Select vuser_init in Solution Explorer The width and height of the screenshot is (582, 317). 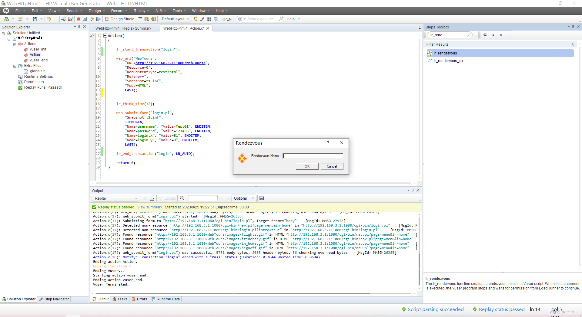tap(38, 49)
